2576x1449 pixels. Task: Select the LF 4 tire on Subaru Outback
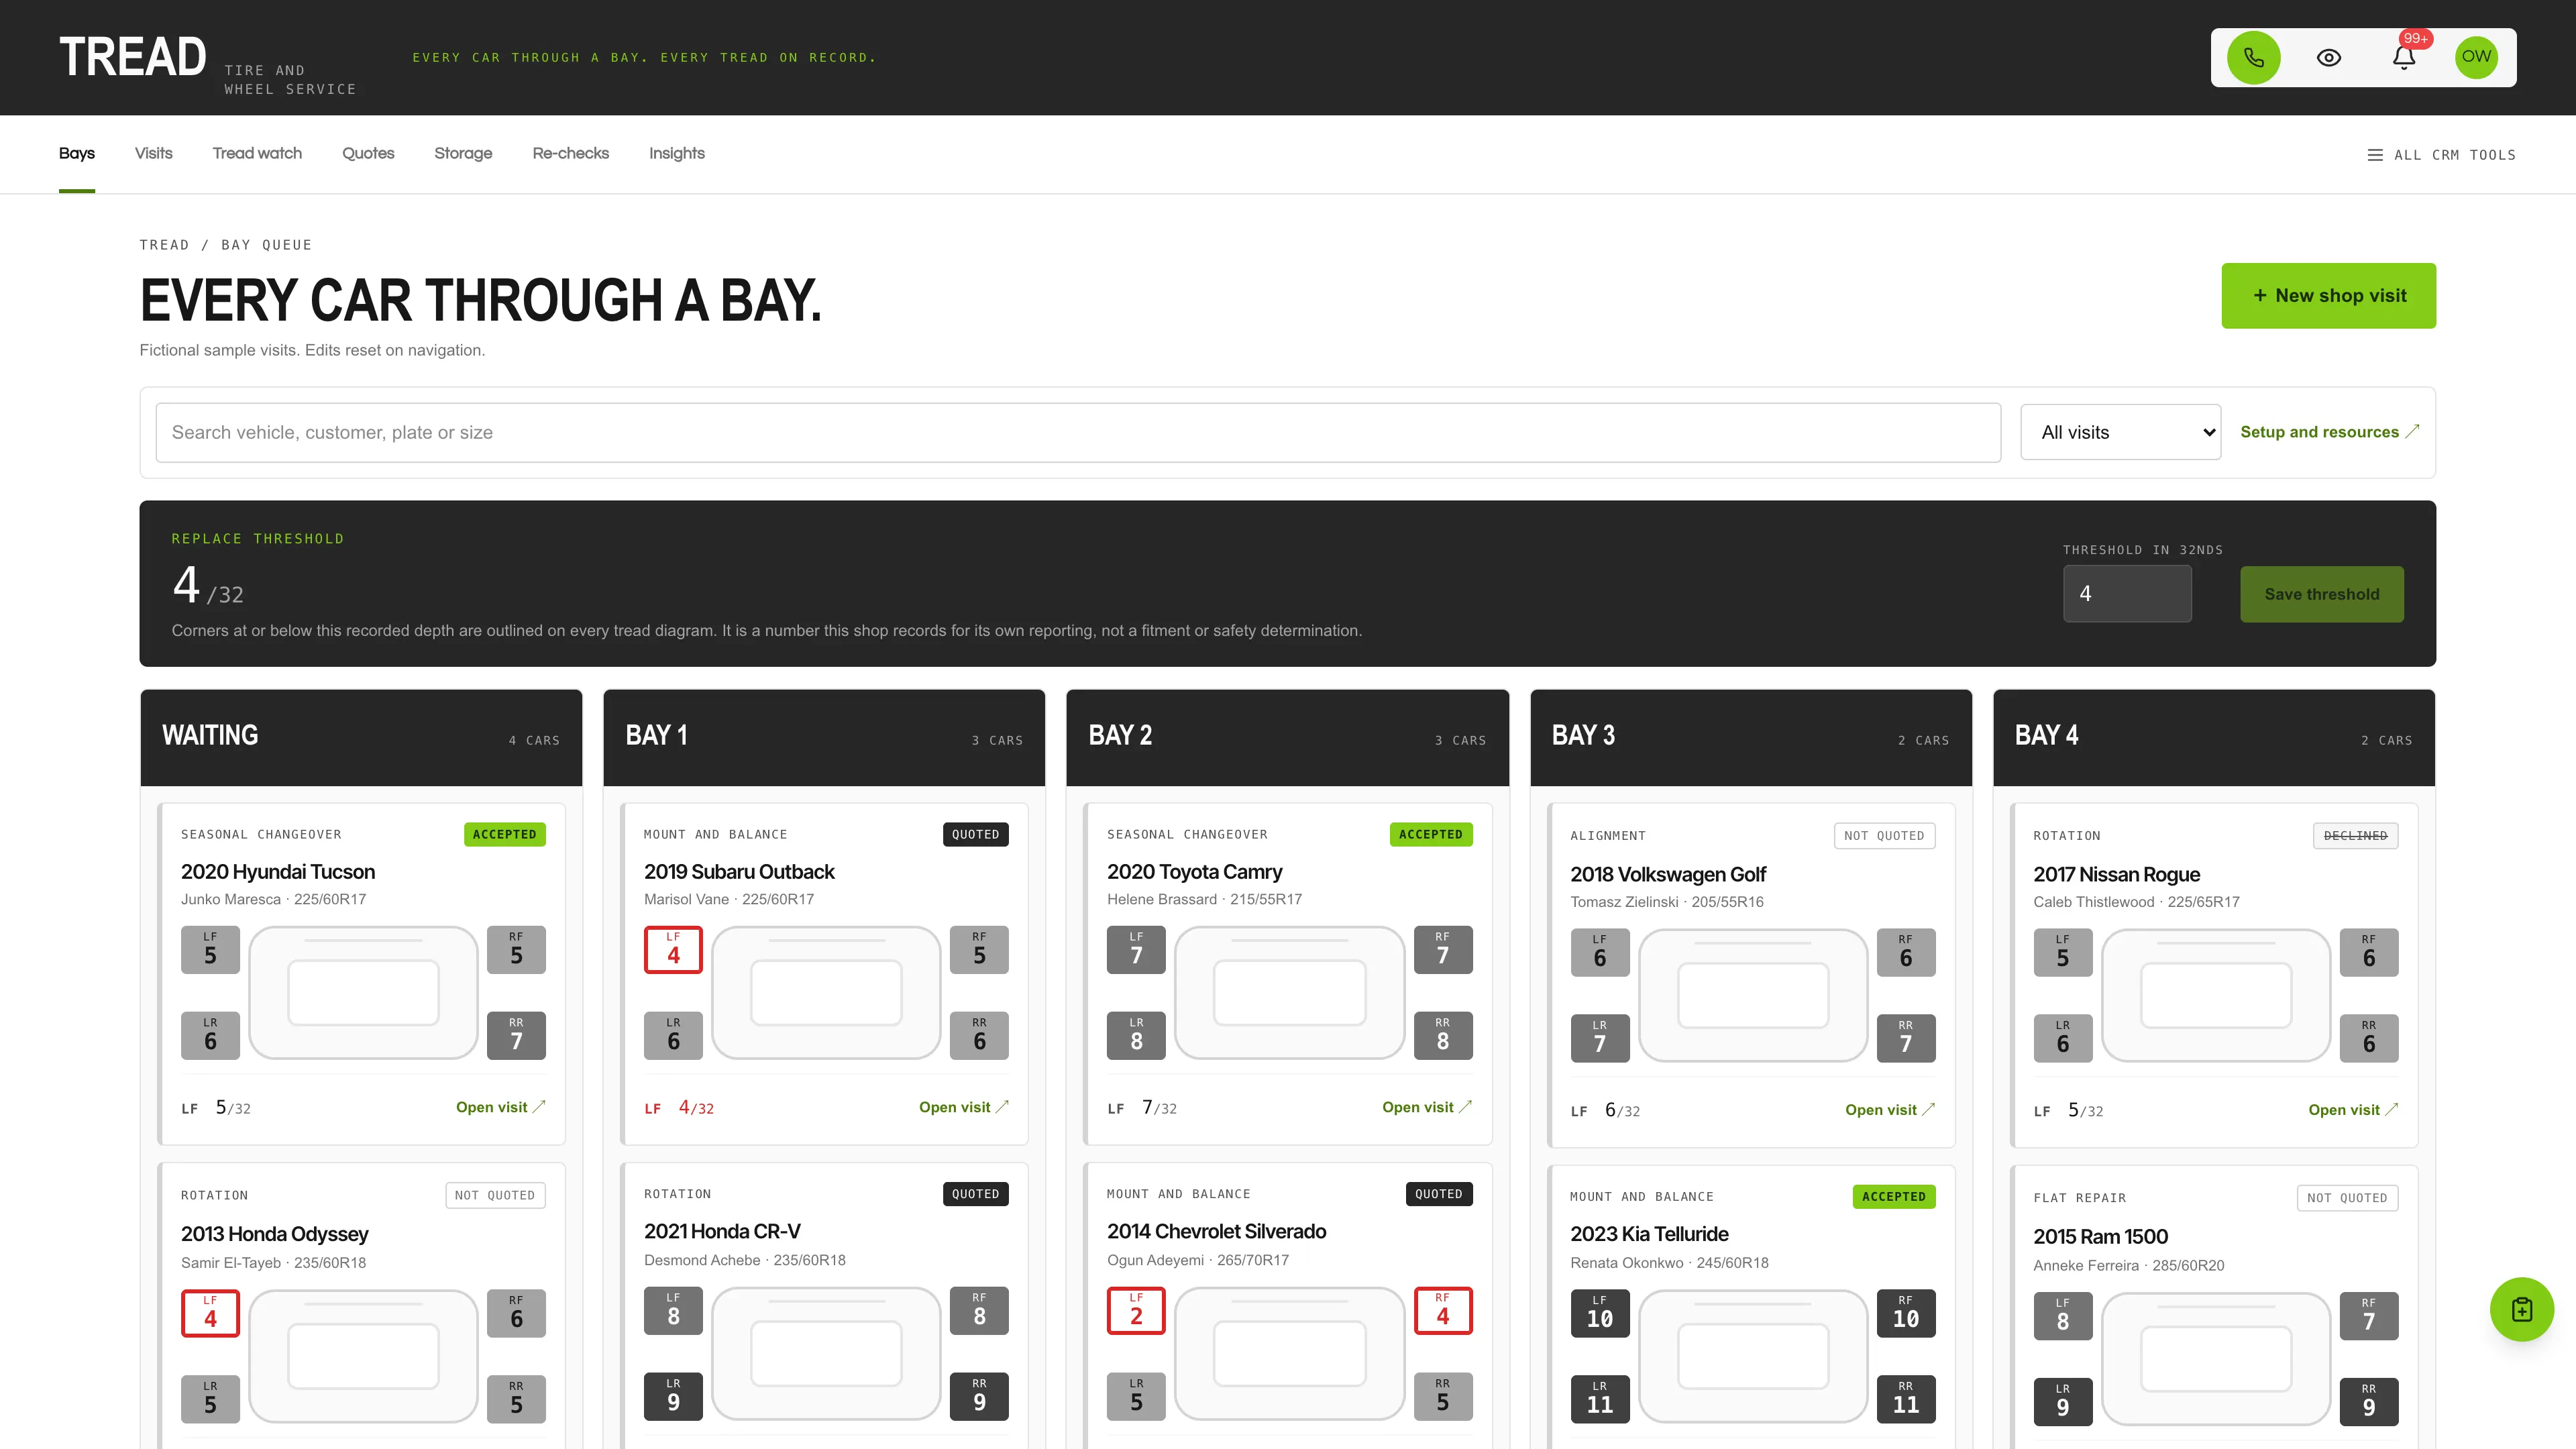click(673, 949)
